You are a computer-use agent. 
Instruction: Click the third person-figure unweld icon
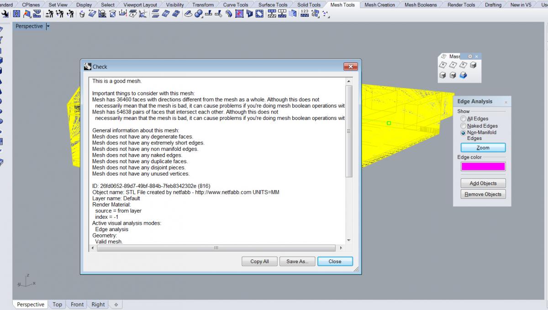point(70,14)
